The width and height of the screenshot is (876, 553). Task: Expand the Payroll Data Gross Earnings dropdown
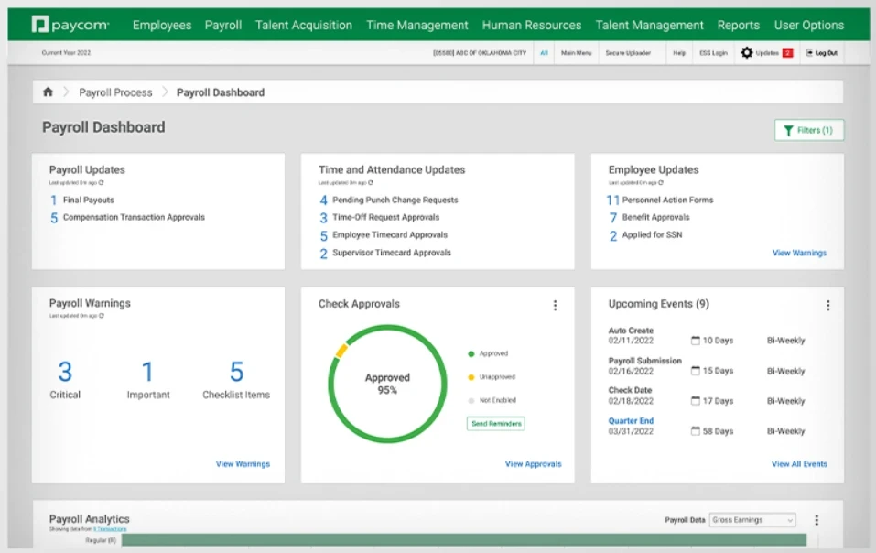coord(752,520)
